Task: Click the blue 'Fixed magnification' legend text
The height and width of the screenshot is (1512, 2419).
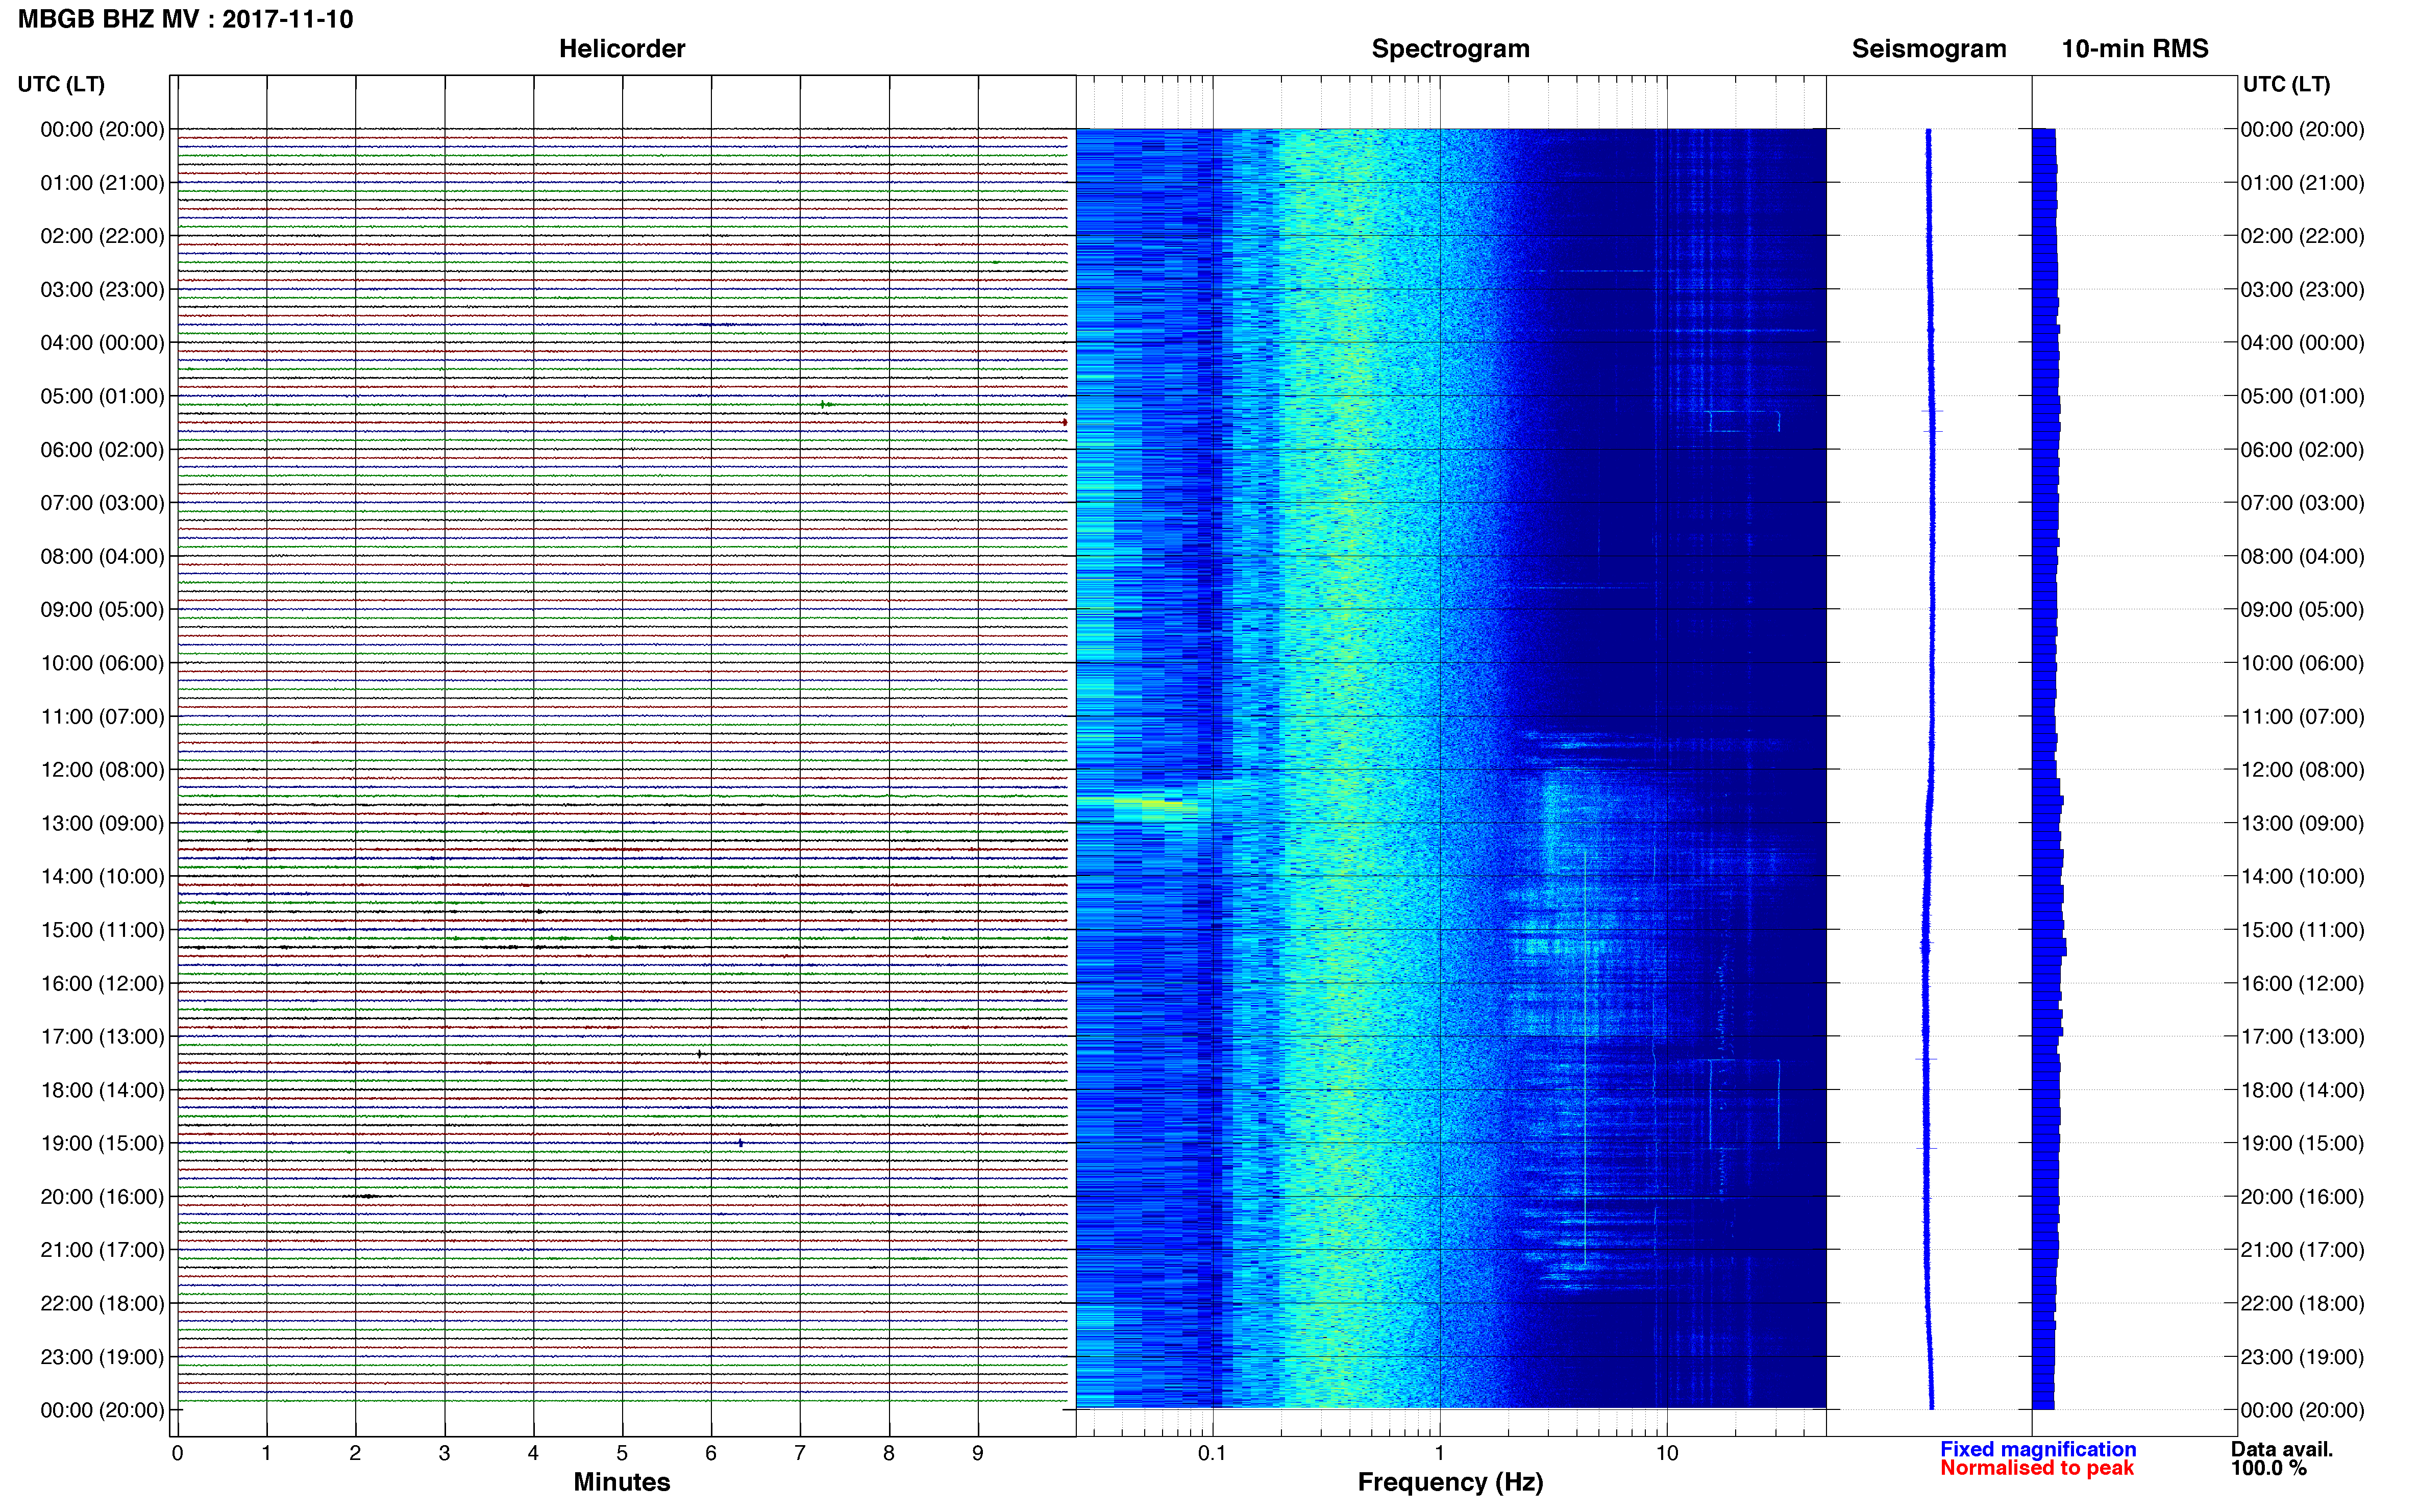Action: (2038, 1449)
